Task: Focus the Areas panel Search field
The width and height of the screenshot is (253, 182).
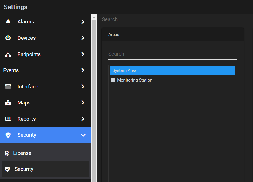Action: coord(173,54)
